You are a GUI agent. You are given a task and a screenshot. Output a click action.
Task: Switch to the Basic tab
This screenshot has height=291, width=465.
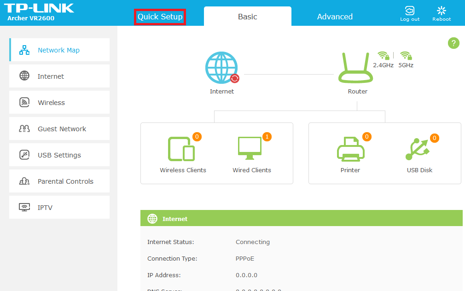(247, 16)
